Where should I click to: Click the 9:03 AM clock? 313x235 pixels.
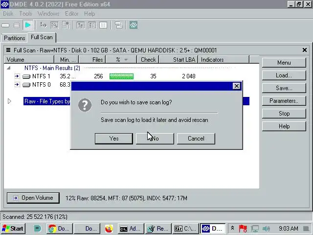coord(289,229)
